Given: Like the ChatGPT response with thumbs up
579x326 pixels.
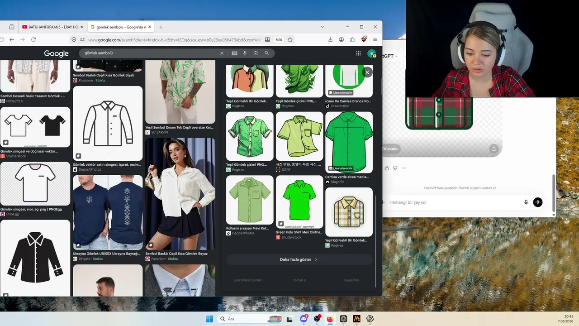Looking at the screenshot, I should coord(387,168).
